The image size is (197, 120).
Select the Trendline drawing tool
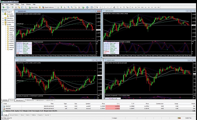pos(111,8)
